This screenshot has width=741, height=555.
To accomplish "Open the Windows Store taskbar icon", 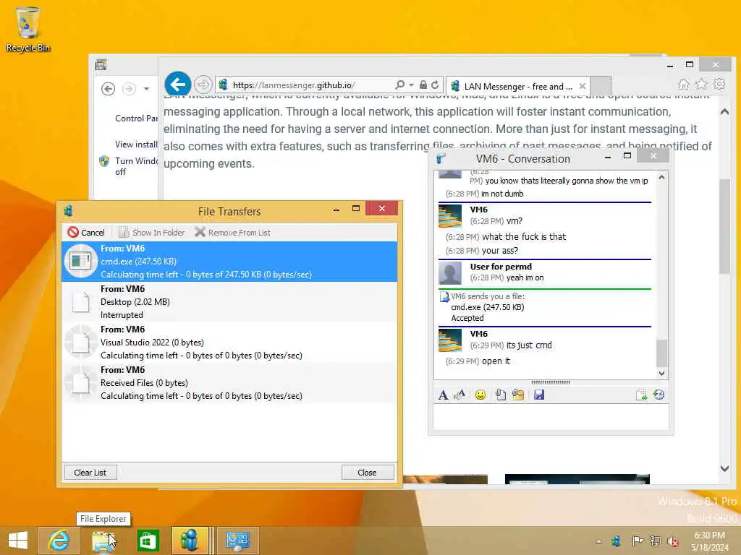I will pyautogui.click(x=148, y=541).
